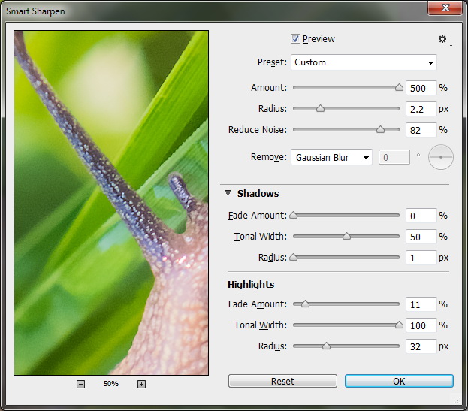Screen dimensions: 468x411
Task: Click the Shadows Fade Amount value field
Action: click(421, 216)
